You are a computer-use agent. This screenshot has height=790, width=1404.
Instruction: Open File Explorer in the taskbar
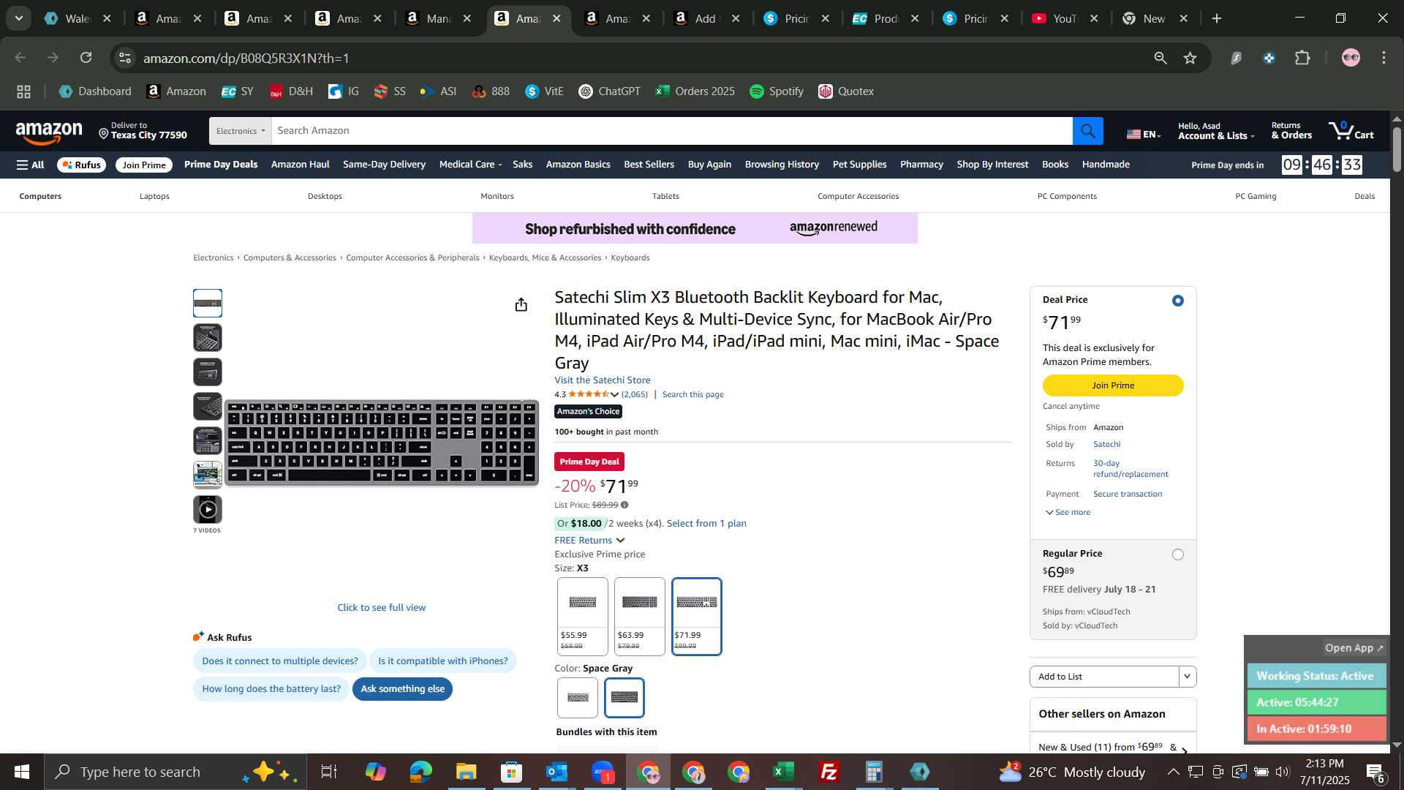pos(466,772)
